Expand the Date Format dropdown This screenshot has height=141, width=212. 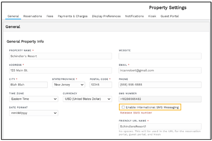click(x=33, y=113)
